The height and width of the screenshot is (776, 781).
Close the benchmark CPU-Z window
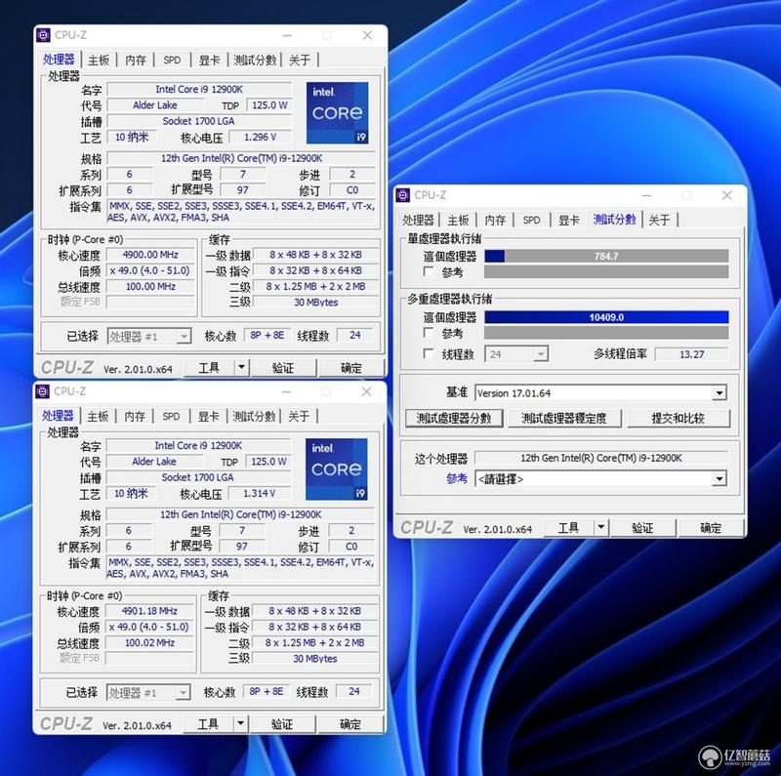click(726, 195)
